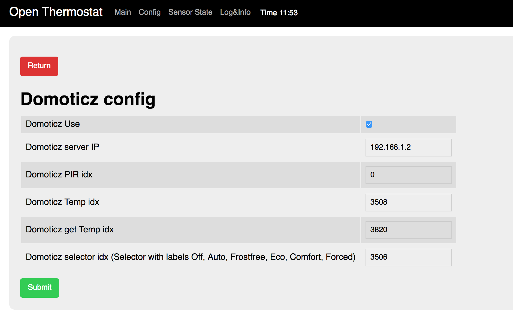This screenshot has width=513, height=314.
Task: Click the Time 11:53 clock text
Action: 279,13
